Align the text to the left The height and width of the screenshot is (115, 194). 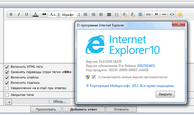click(101, 15)
